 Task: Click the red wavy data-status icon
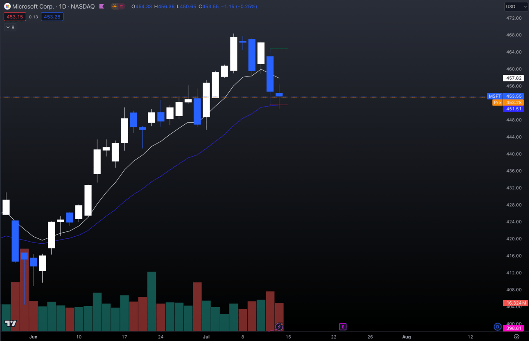122,7
